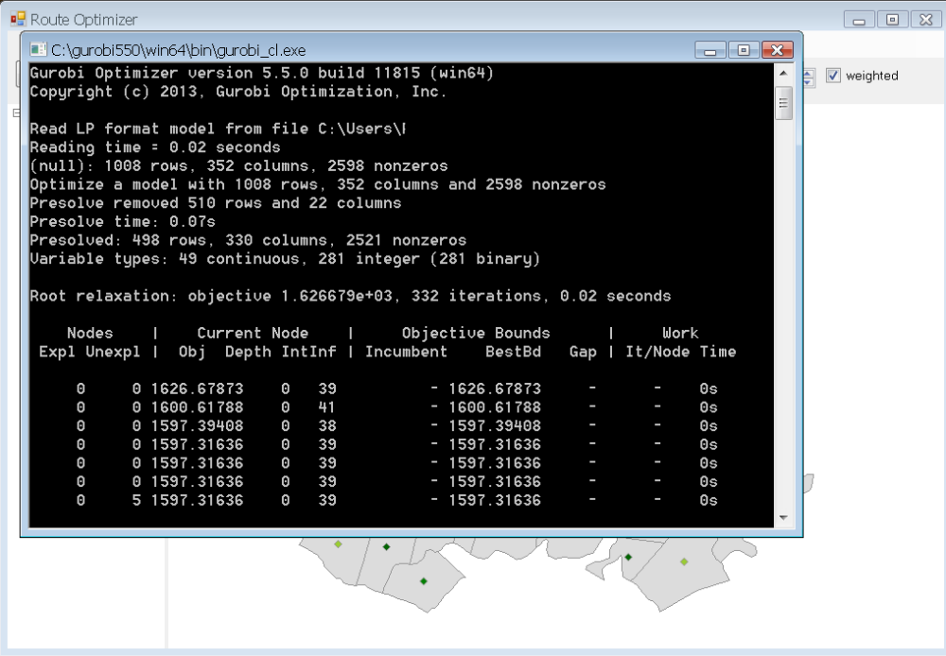Click Obj value '1626.67873' in first row

(x=198, y=388)
